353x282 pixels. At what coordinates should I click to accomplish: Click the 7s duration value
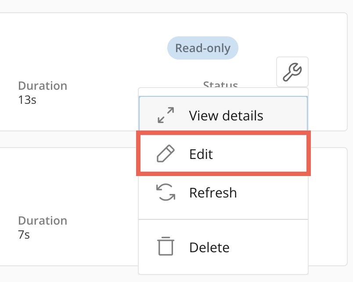click(x=24, y=235)
